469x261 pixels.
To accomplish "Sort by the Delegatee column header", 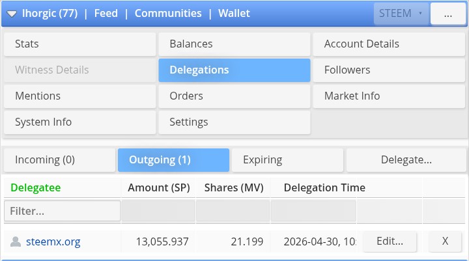I will [36, 187].
